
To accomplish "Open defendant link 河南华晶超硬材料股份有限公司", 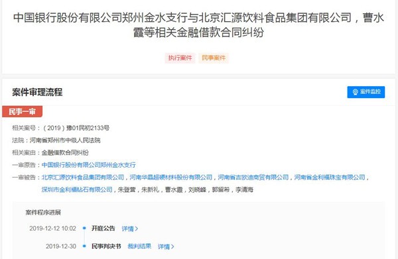I will click(171, 177).
